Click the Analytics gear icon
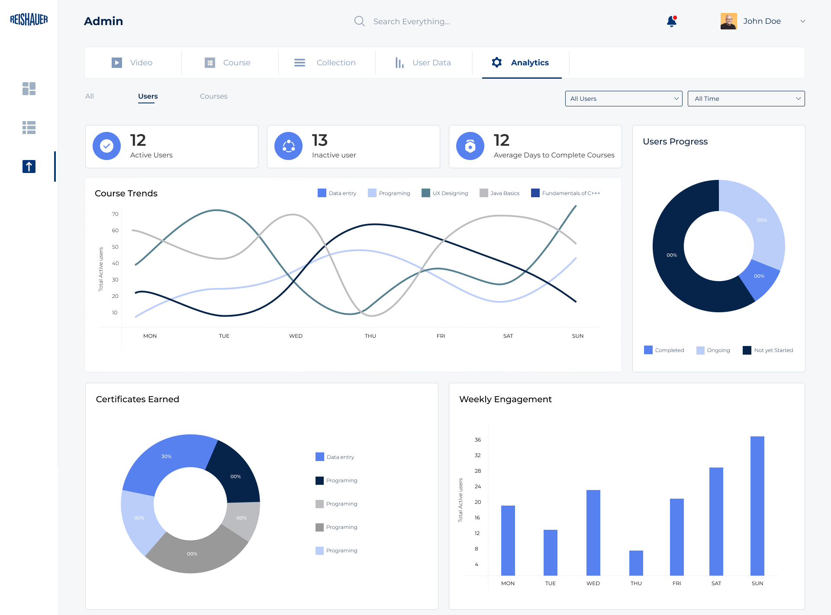The width and height of the screenshot is (831, 615). coord(497,62)
